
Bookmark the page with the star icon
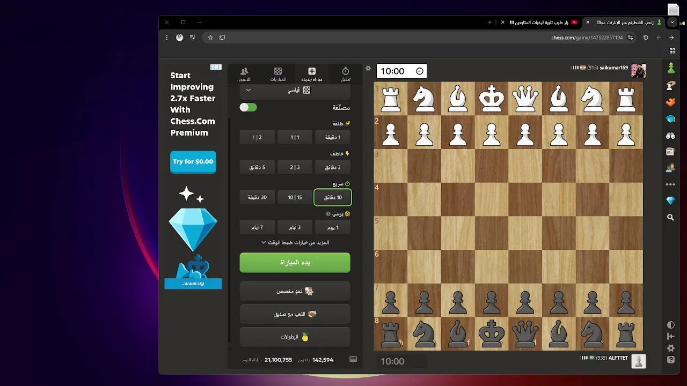point(210,38)
